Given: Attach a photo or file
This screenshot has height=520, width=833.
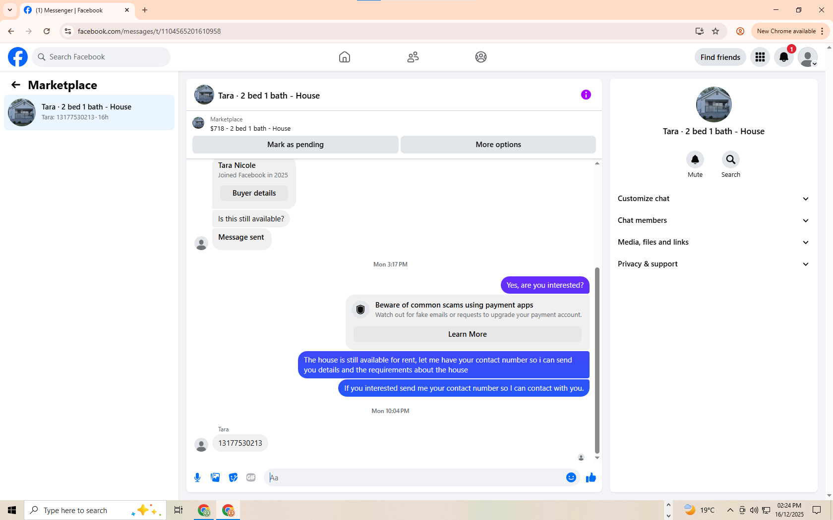Looking at the screenshot, I should [x=215, y=477].
